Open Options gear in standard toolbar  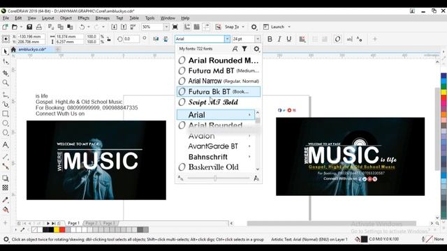(254, 26)
